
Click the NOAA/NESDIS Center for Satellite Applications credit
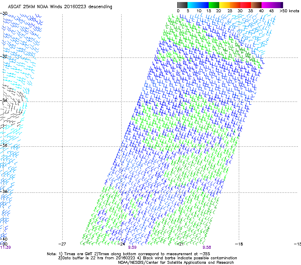pos(176,263)
